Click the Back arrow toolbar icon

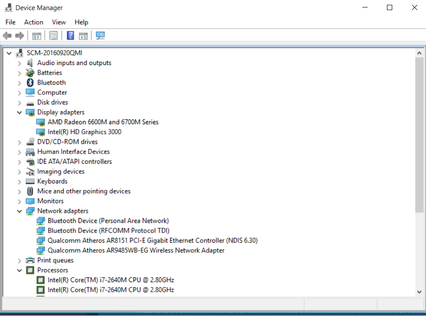[x=7, y=36]
